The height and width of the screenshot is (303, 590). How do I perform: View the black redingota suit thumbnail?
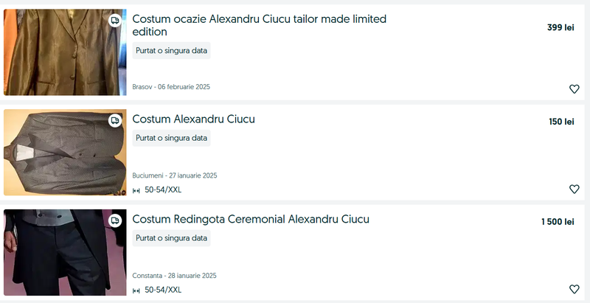[x=65, y=252]
